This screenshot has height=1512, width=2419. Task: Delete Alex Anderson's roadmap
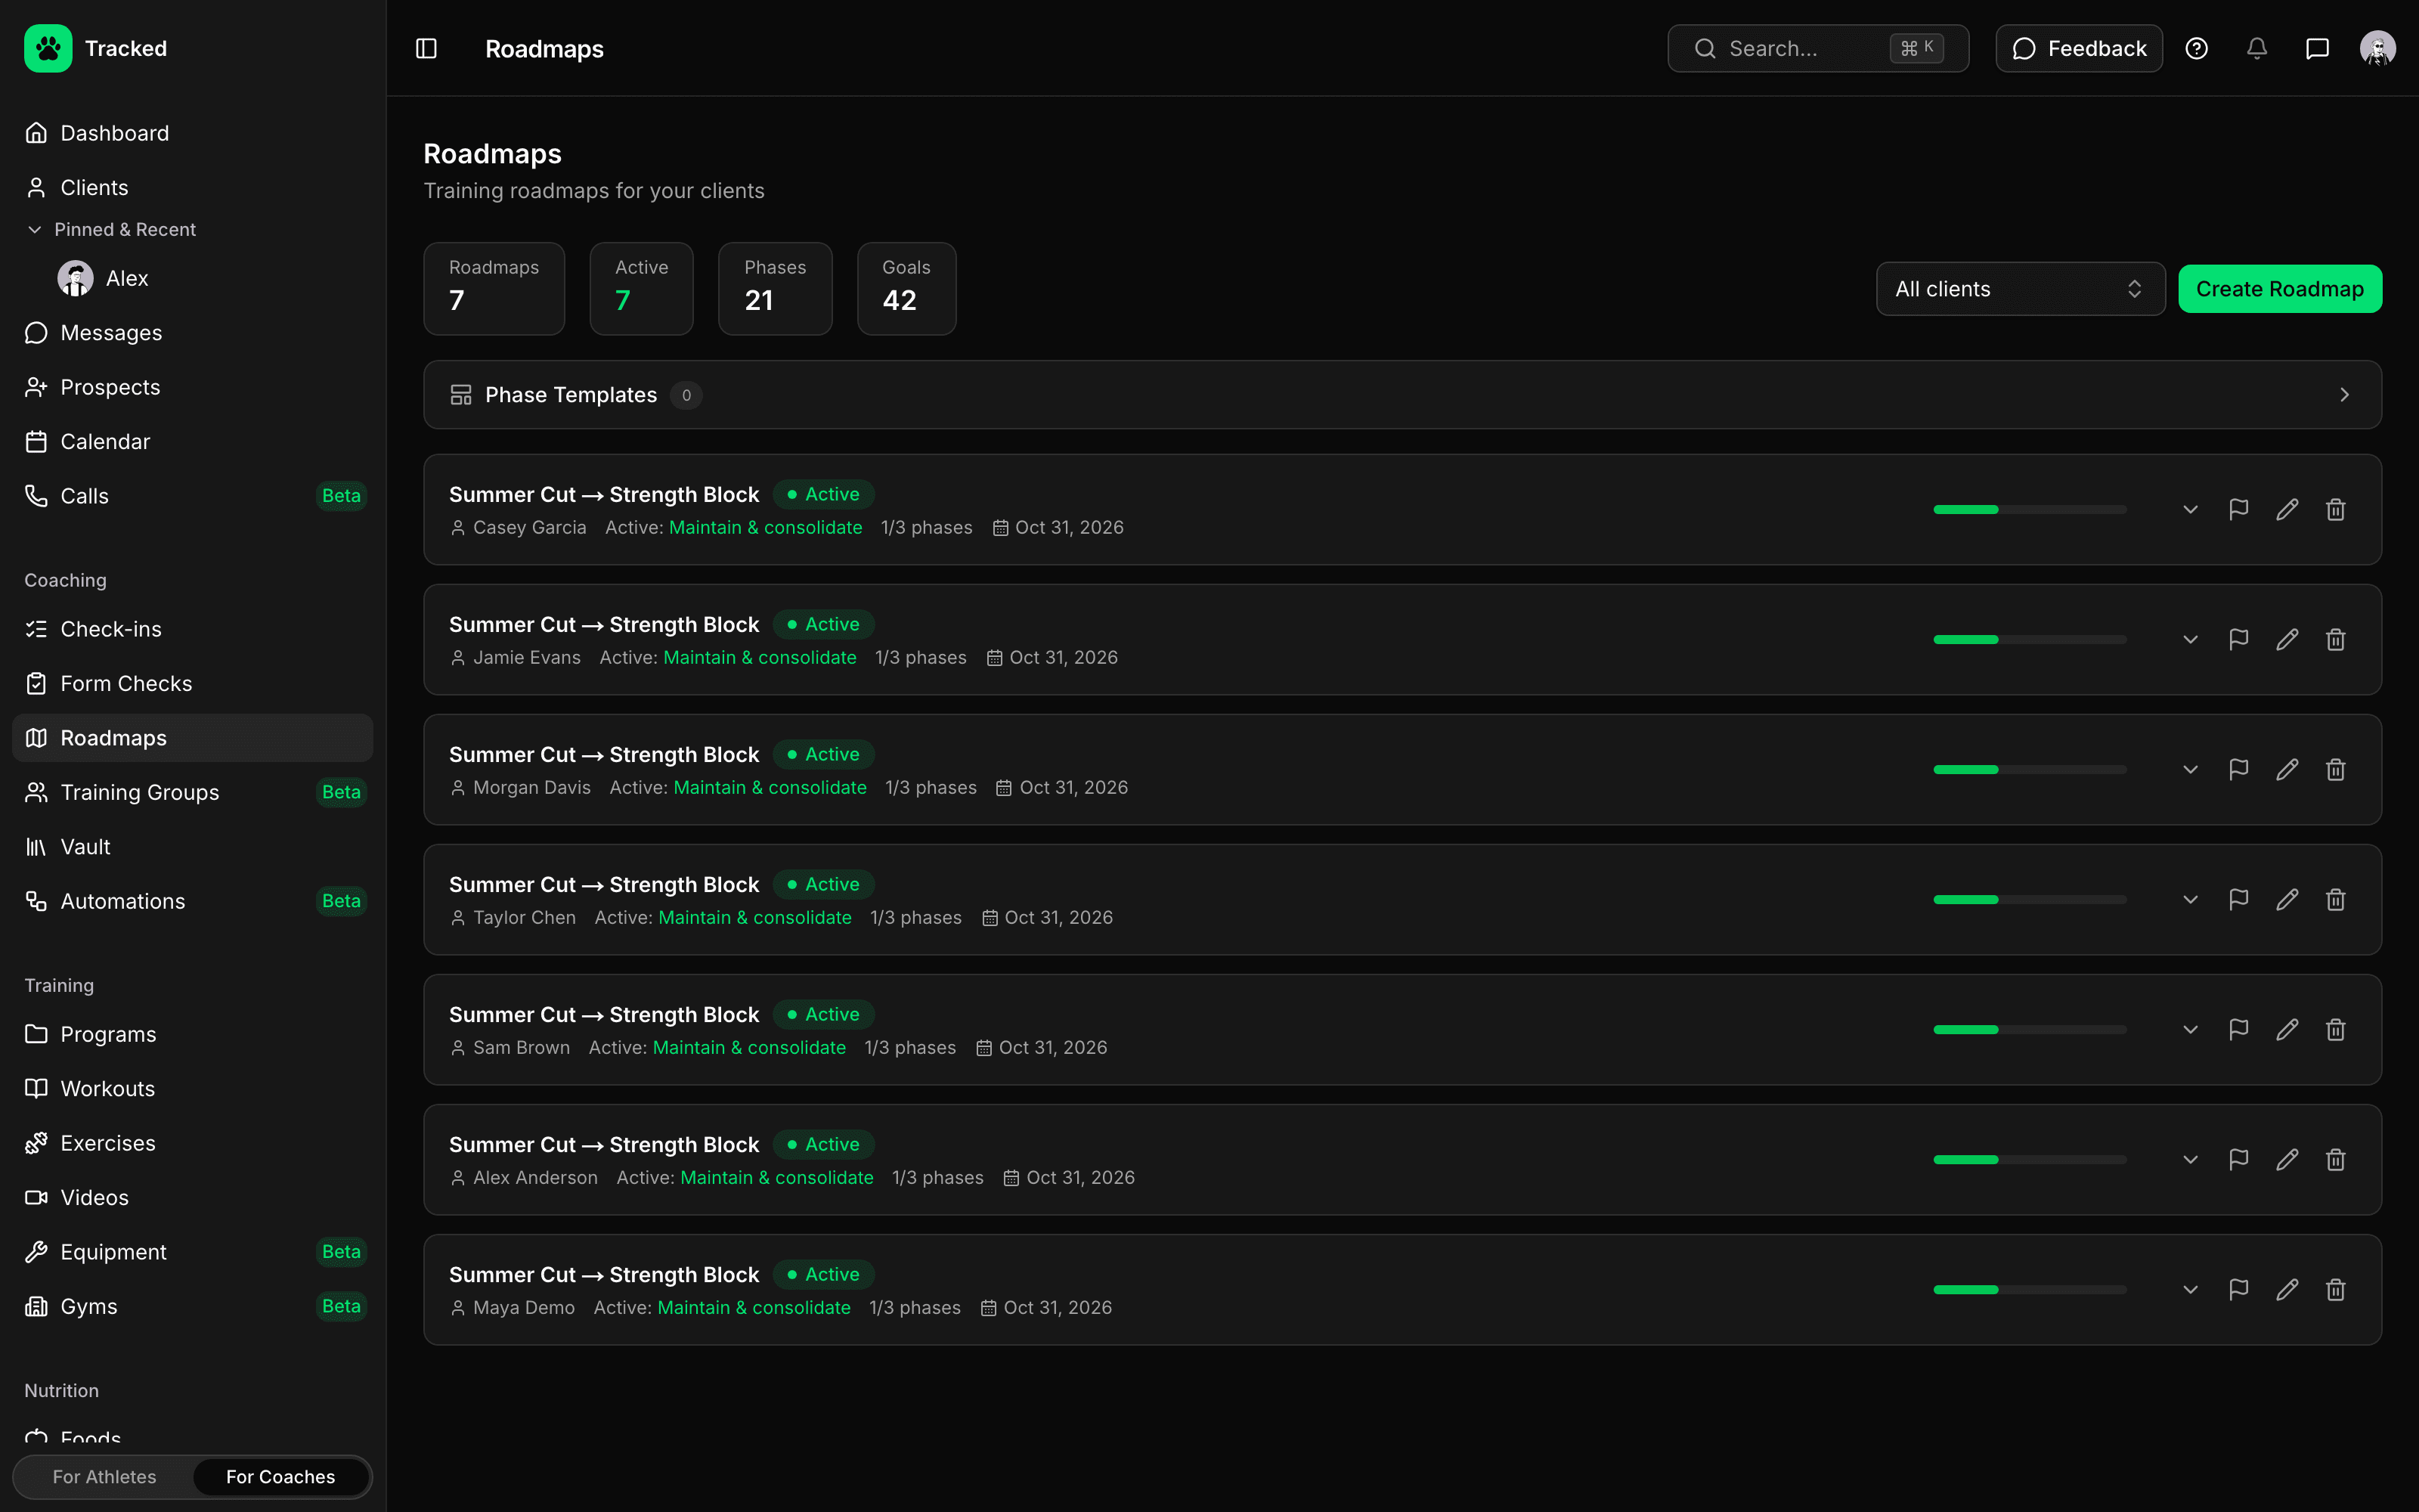[2335, 1160]
